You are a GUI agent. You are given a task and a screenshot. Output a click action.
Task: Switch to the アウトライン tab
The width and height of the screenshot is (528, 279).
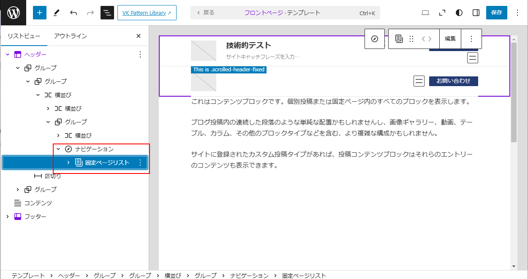[71, 36]
